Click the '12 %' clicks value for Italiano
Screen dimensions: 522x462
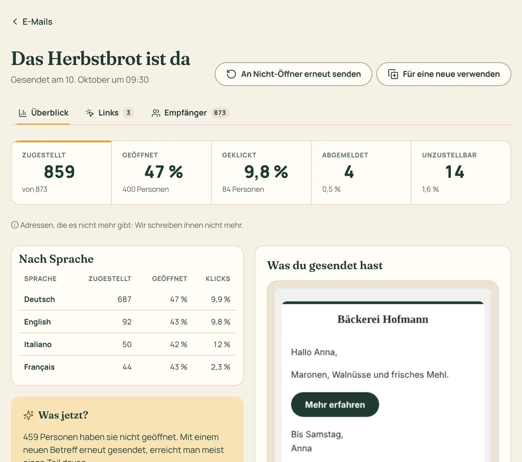[222, 344]
